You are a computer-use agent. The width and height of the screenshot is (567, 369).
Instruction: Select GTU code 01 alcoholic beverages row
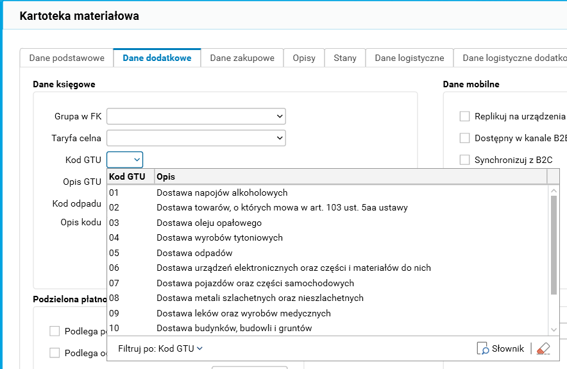pos(222,193)
